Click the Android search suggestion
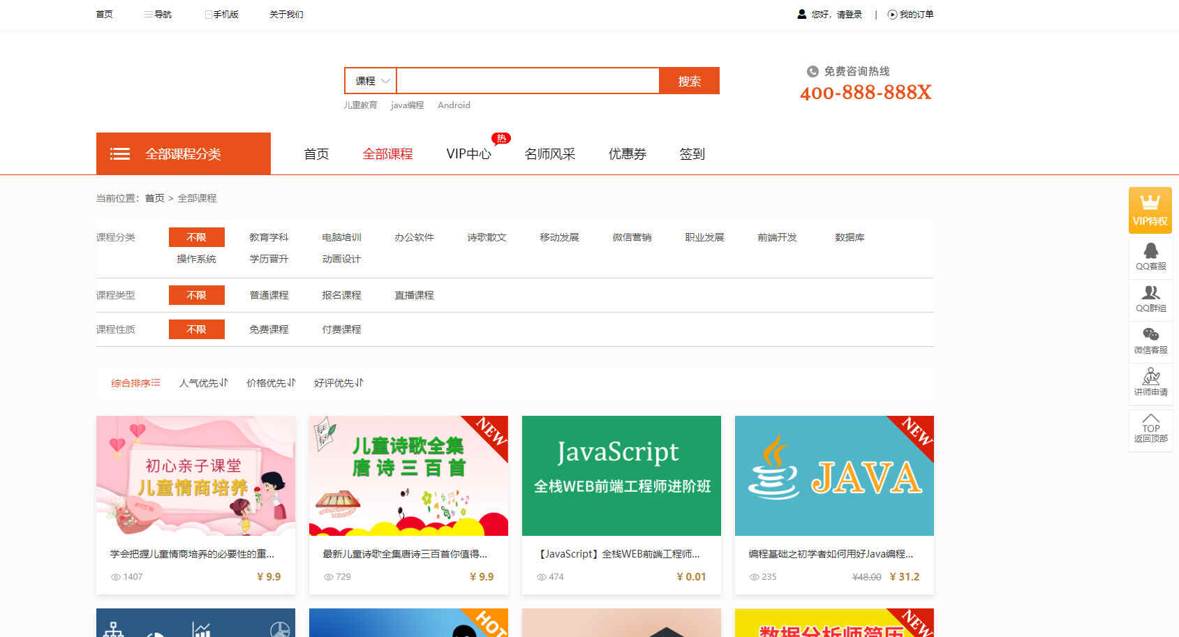Viewport: 1179px width, 637px height. tap(454, 105)
